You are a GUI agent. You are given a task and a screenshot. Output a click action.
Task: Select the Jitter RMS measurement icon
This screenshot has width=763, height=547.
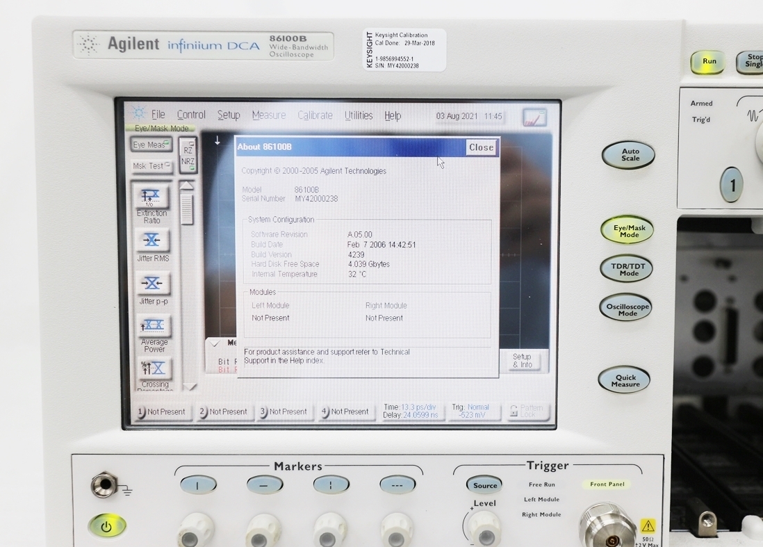(151, 240)
